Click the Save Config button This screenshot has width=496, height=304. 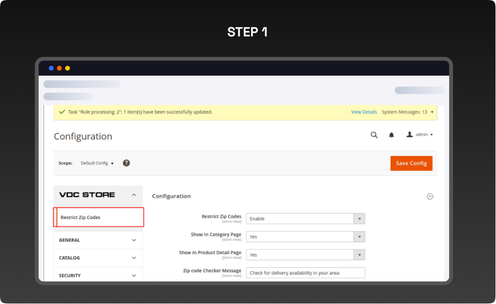(x=411, y=163)
